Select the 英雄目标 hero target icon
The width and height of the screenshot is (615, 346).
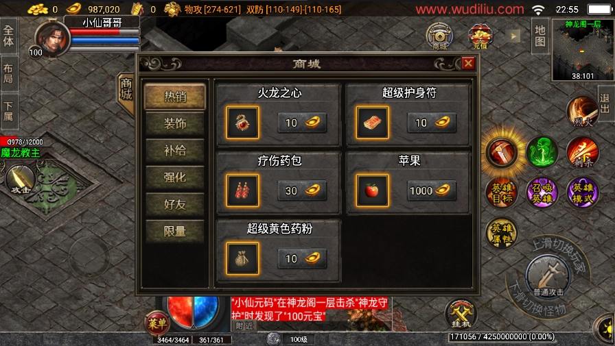[502, 193]
